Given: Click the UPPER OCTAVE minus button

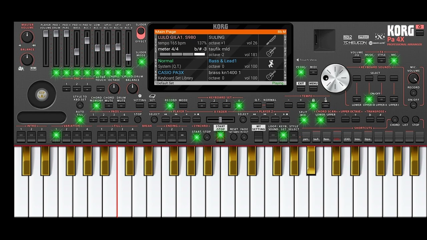Looking at the screenshot, I should (345, 119).
